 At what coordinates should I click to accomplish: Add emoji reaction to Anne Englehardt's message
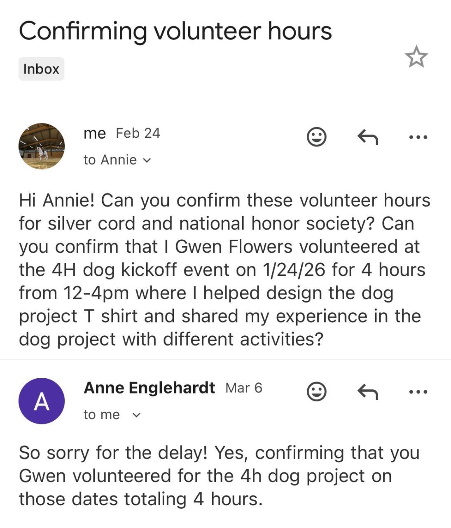pos(317,391)
